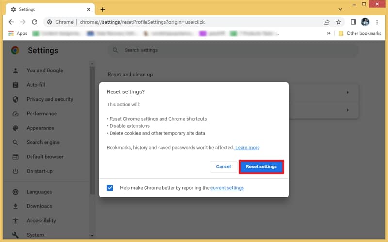
Task: Close the Settings tab
Action: point(89,9)
